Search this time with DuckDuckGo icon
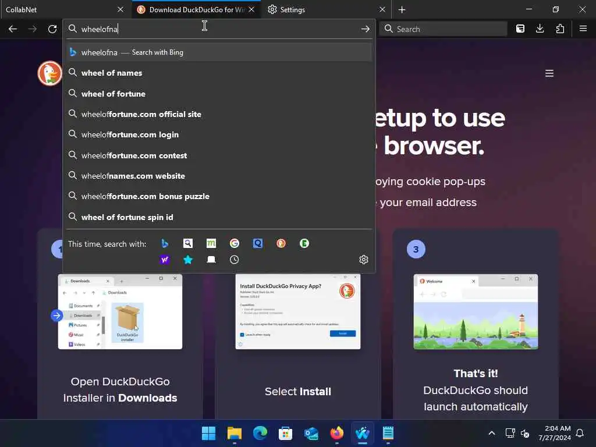 click(x=281, y=243)
